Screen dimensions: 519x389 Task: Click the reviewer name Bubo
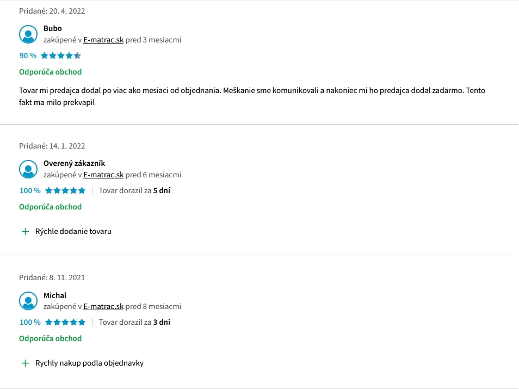click(53, 28)
